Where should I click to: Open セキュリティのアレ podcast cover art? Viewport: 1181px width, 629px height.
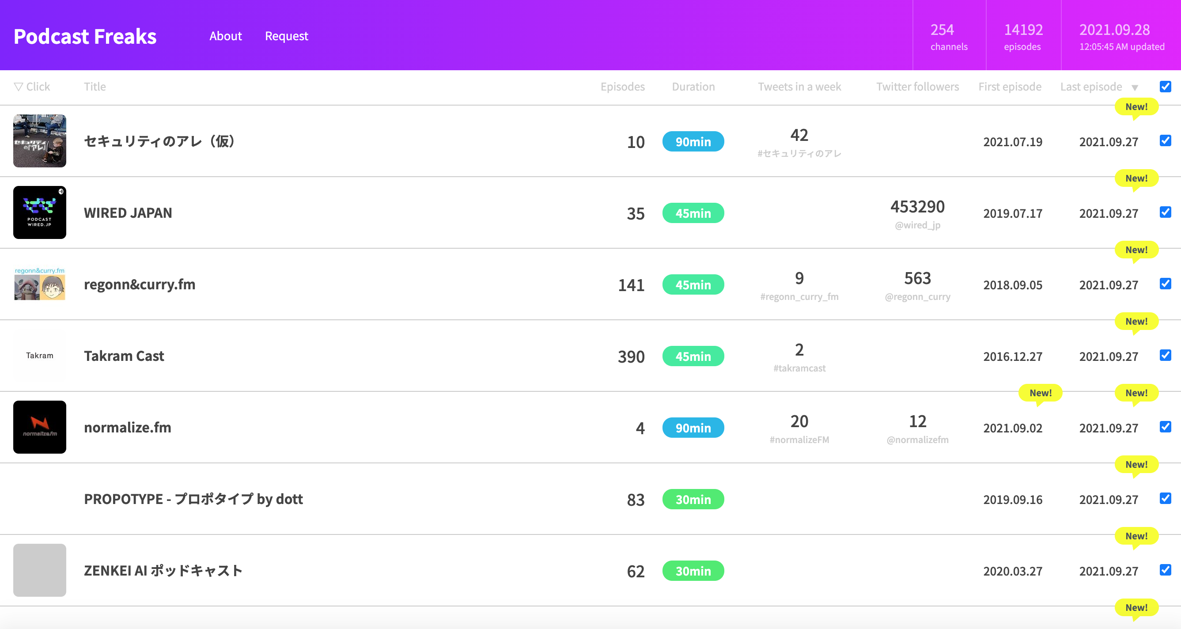[x=39, y=141]
